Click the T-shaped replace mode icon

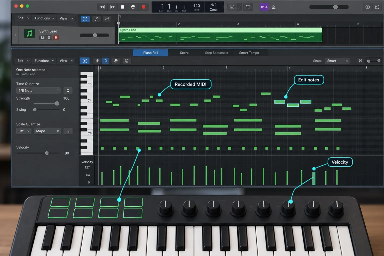(248, 7)
